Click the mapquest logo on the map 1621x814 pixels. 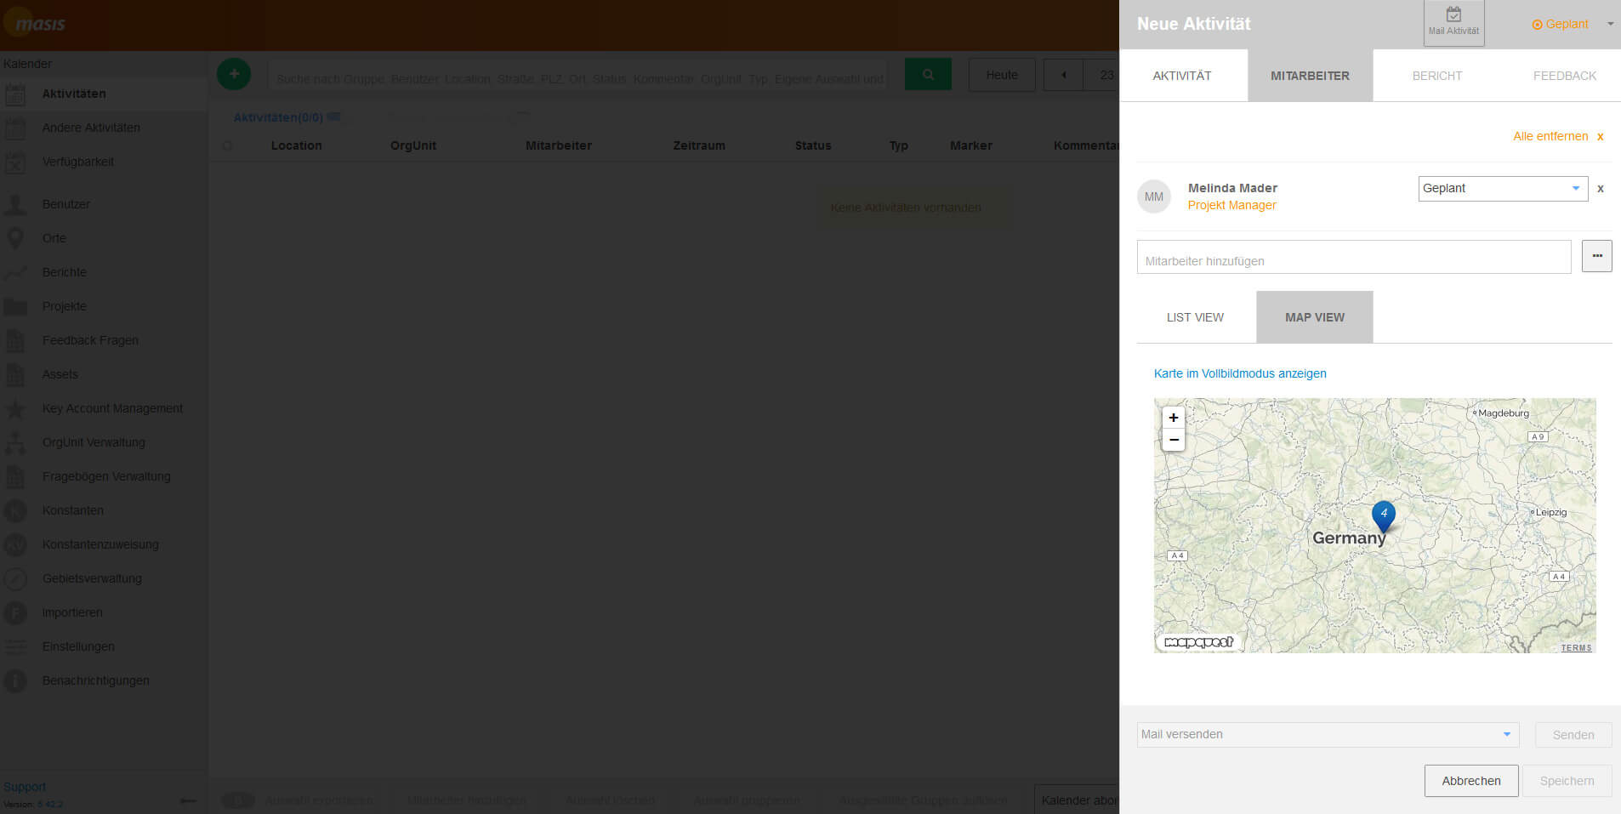(1198, 642)
